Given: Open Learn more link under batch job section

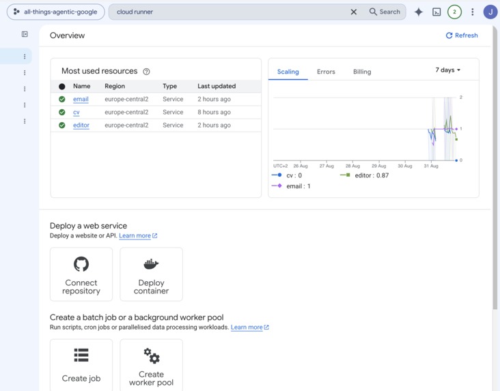Looking at the screenshot, I should 250,327.
